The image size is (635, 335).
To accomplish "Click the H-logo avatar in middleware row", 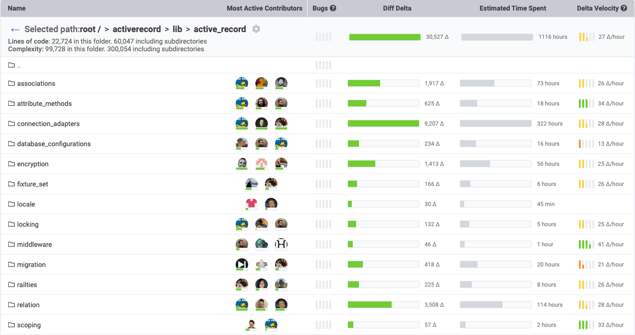I will click(281, 244).
